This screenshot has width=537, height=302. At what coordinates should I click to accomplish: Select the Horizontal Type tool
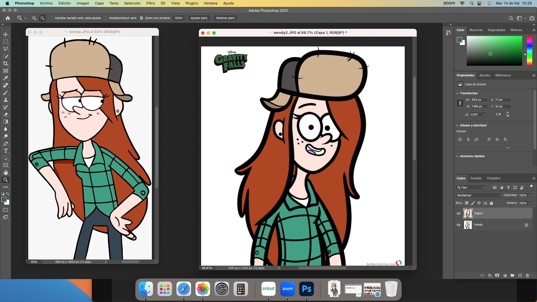coord(6,151)
